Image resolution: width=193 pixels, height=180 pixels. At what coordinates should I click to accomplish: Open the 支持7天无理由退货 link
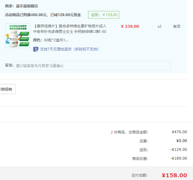(70, 49)
